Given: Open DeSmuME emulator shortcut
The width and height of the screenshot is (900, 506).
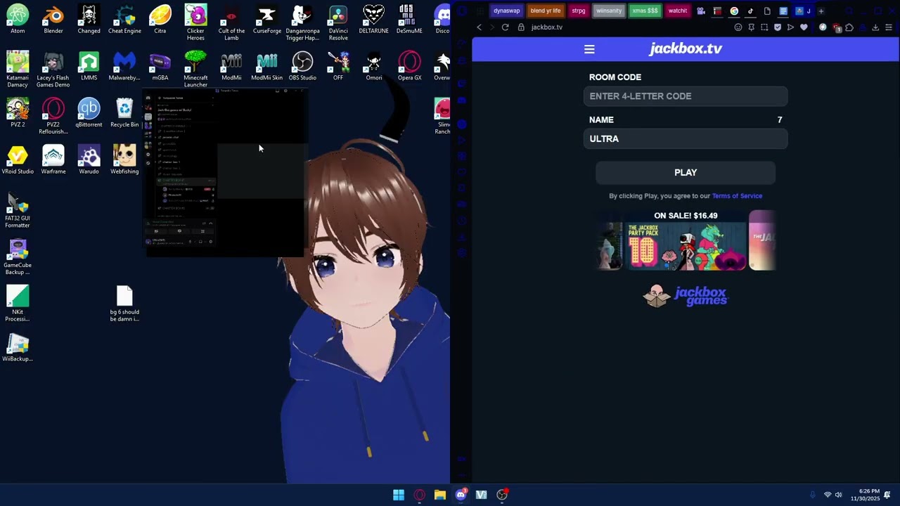Looking at the screenshot, I should tap(409, 19).
